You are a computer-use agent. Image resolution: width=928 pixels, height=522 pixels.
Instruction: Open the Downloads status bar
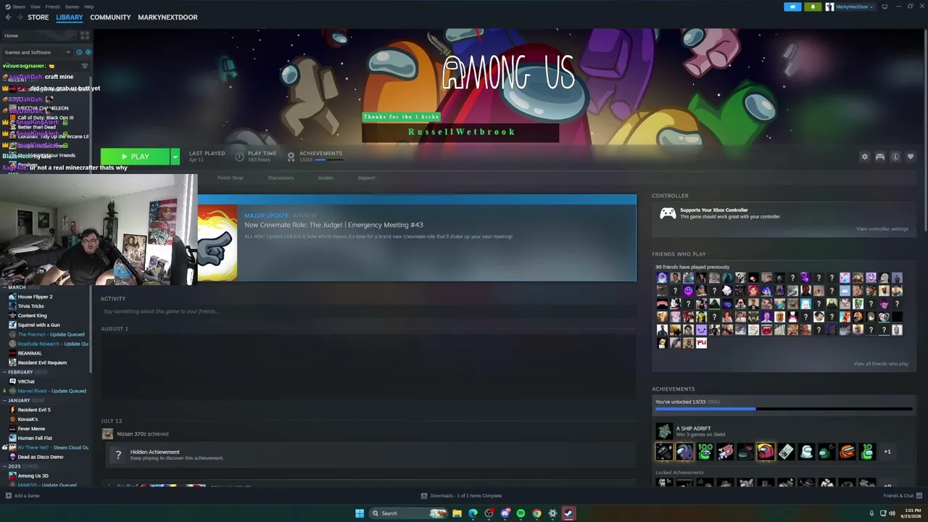[462, 496]
